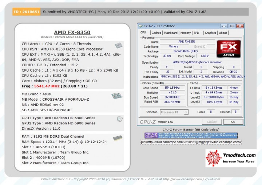Click the CPU-Z Validator forum banner image
This screenshot has width=262, height=185.
(191, 136)
